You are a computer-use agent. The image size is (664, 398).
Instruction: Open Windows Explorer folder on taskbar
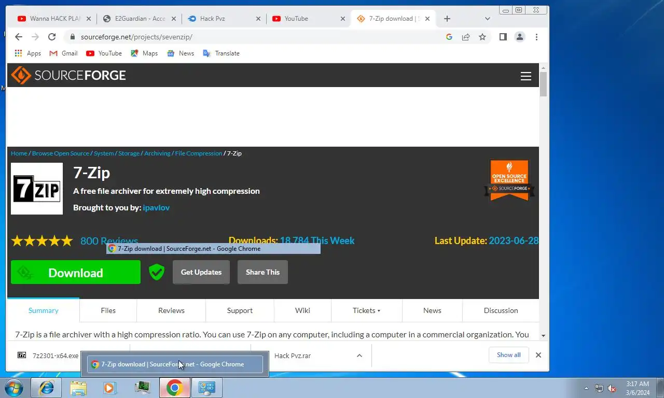[78, 388]
